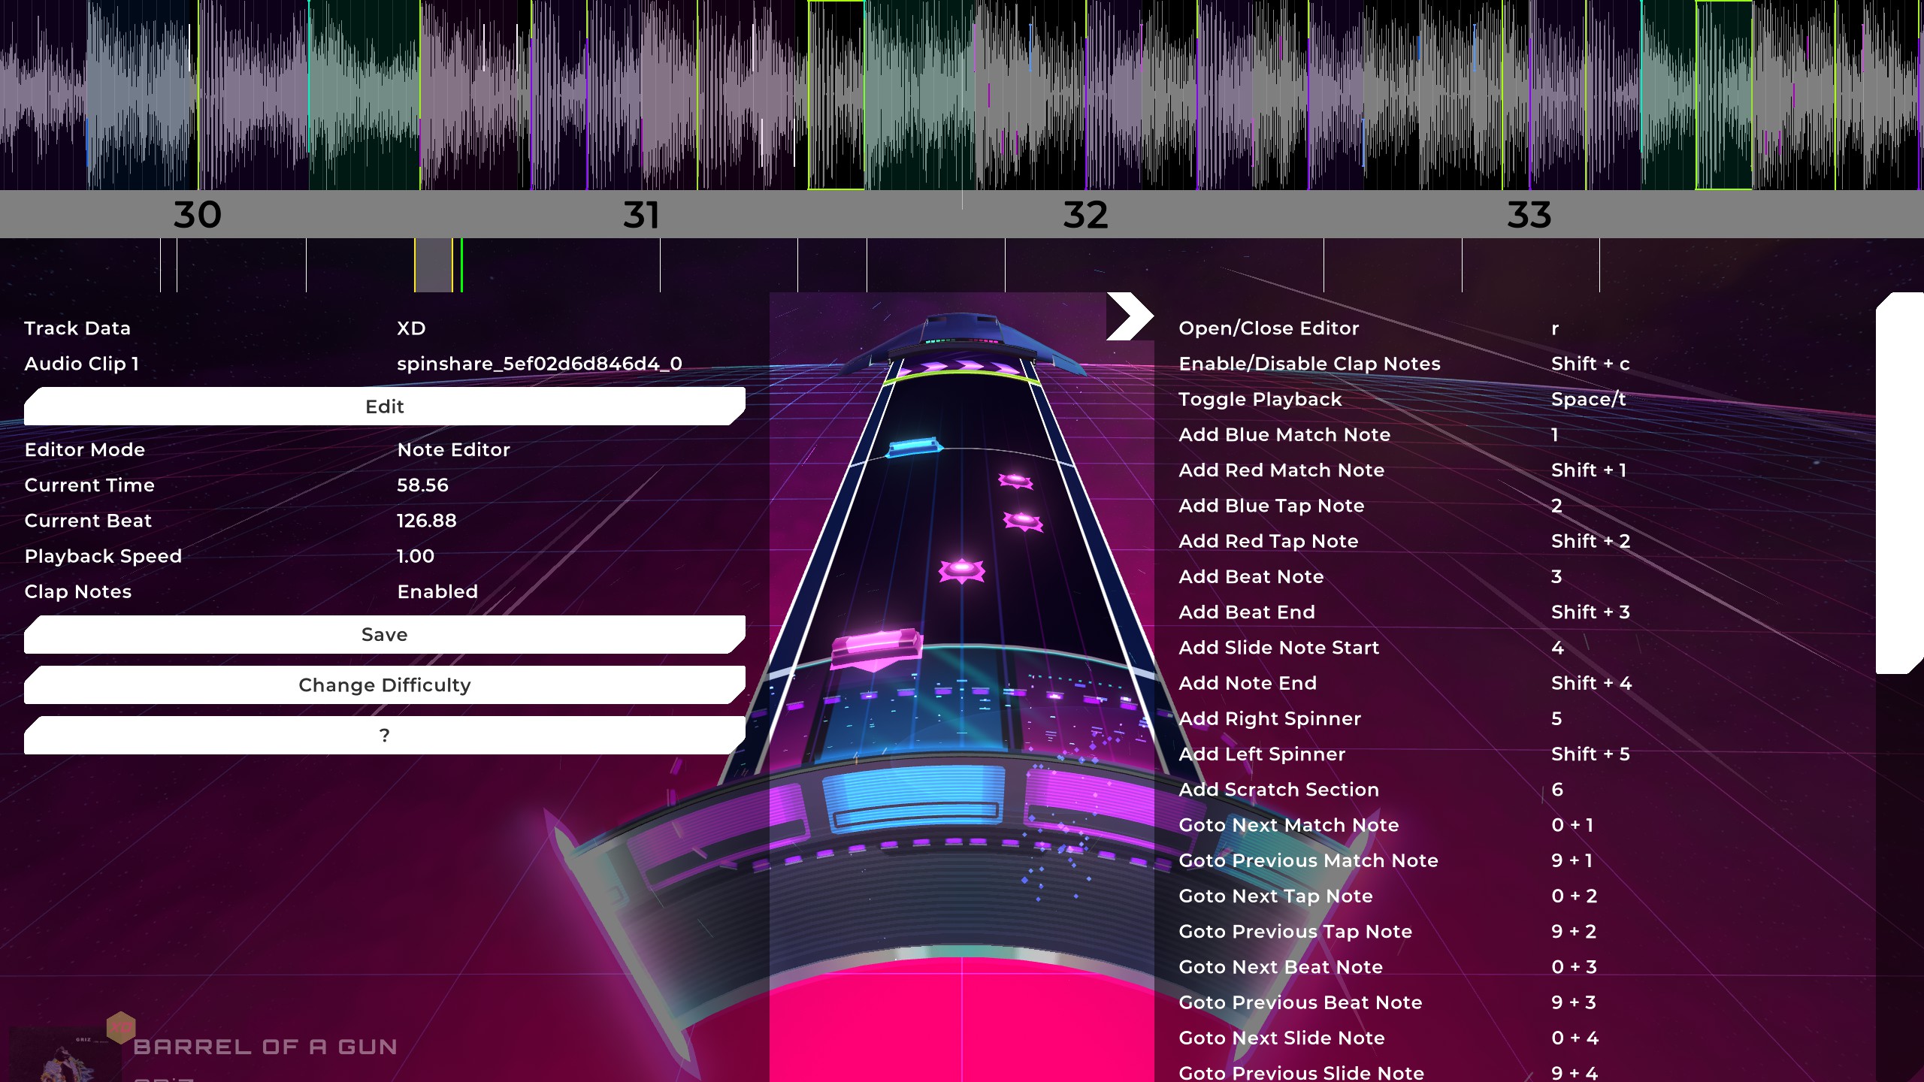This screenshot has height=1082, width=1924.
Task: Select the large pink beat bar on the track
Action: click(x=877, y=648)
